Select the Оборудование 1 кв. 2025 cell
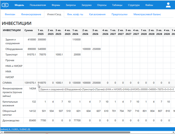 (42, 49)
